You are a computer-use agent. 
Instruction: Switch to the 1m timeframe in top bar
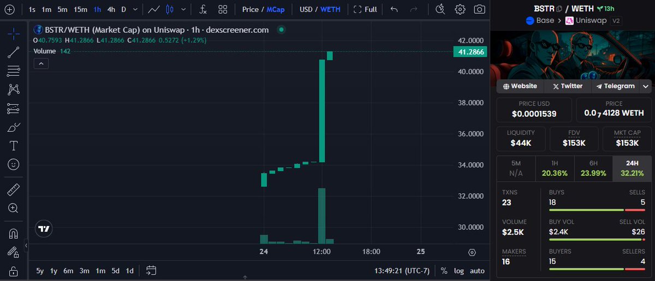coord(47,9)
